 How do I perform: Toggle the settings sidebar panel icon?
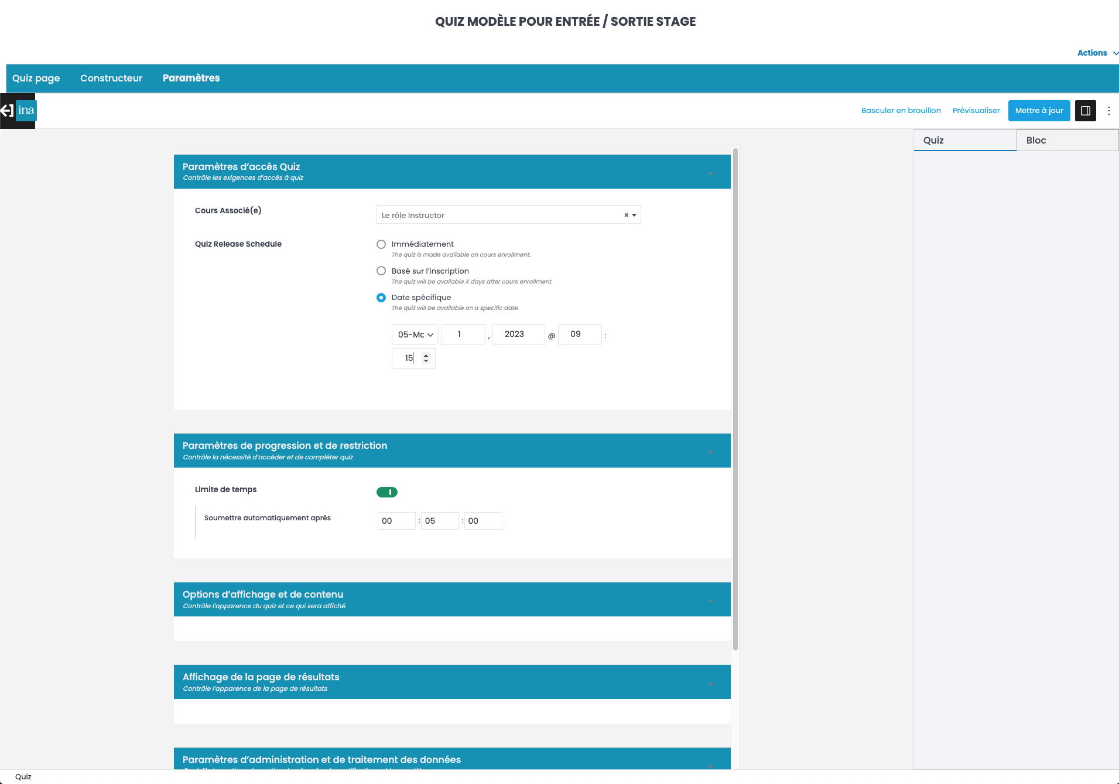coord(1085,111)
